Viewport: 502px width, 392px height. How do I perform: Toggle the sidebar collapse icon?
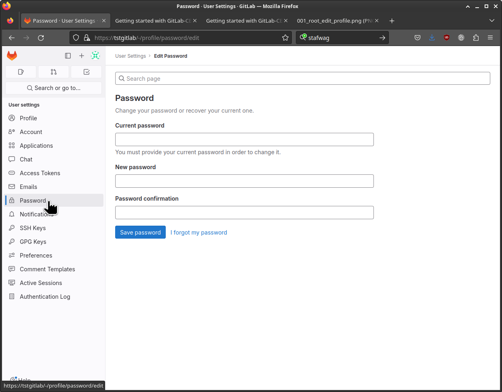[68, 56]
